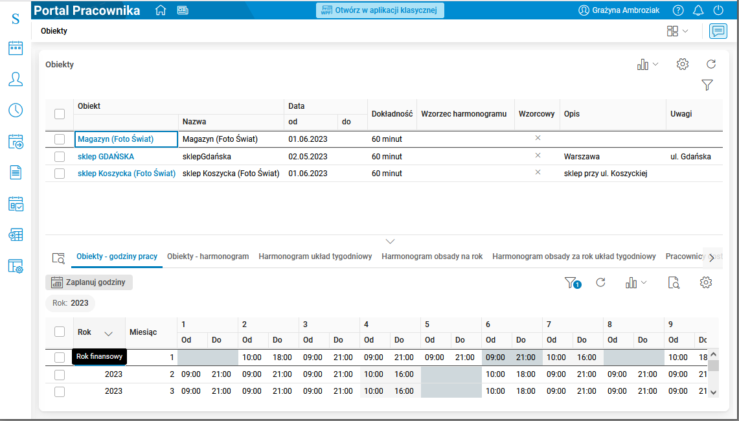Click the S logo in sidebar

click(x=16, y=19)
